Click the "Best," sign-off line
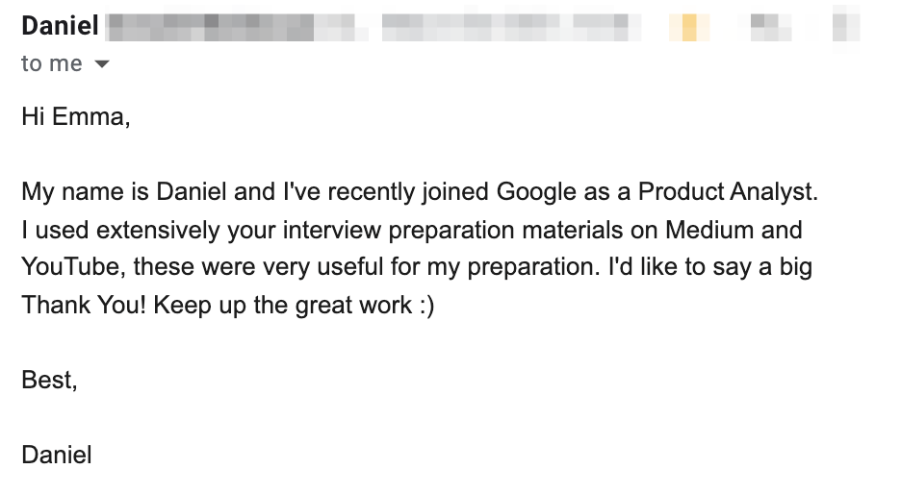Image resolution: width=901 pixels, height=494 pixels. 49,380
